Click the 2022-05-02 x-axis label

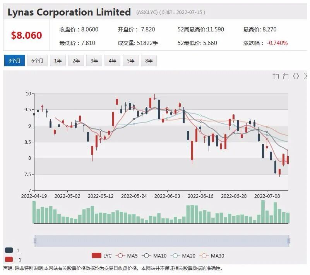click(67, 196)
